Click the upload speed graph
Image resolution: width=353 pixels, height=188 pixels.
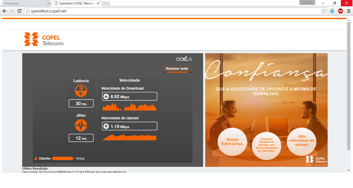point(129,137)
